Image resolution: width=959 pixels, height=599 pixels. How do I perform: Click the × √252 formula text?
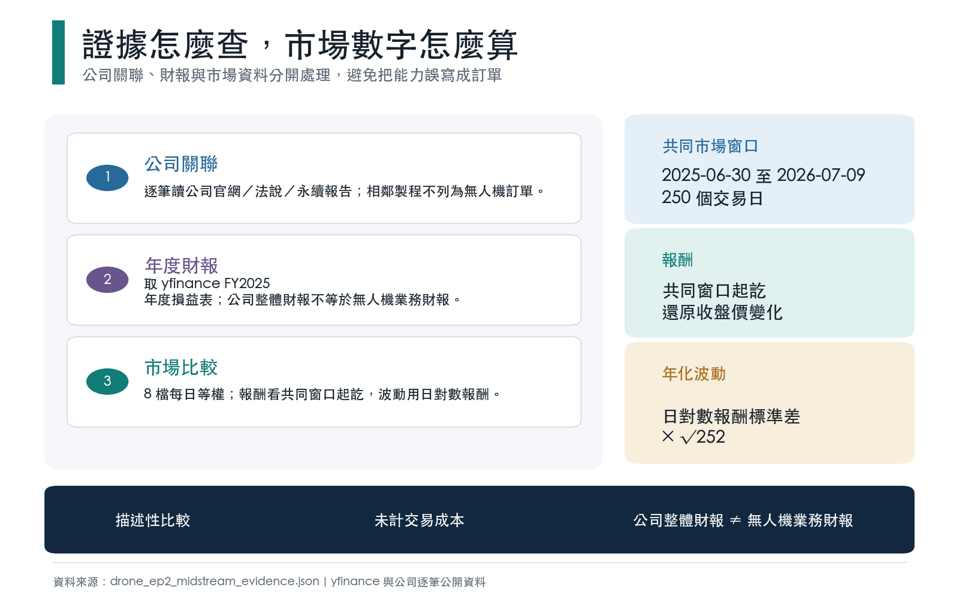(x=694, y=437)
